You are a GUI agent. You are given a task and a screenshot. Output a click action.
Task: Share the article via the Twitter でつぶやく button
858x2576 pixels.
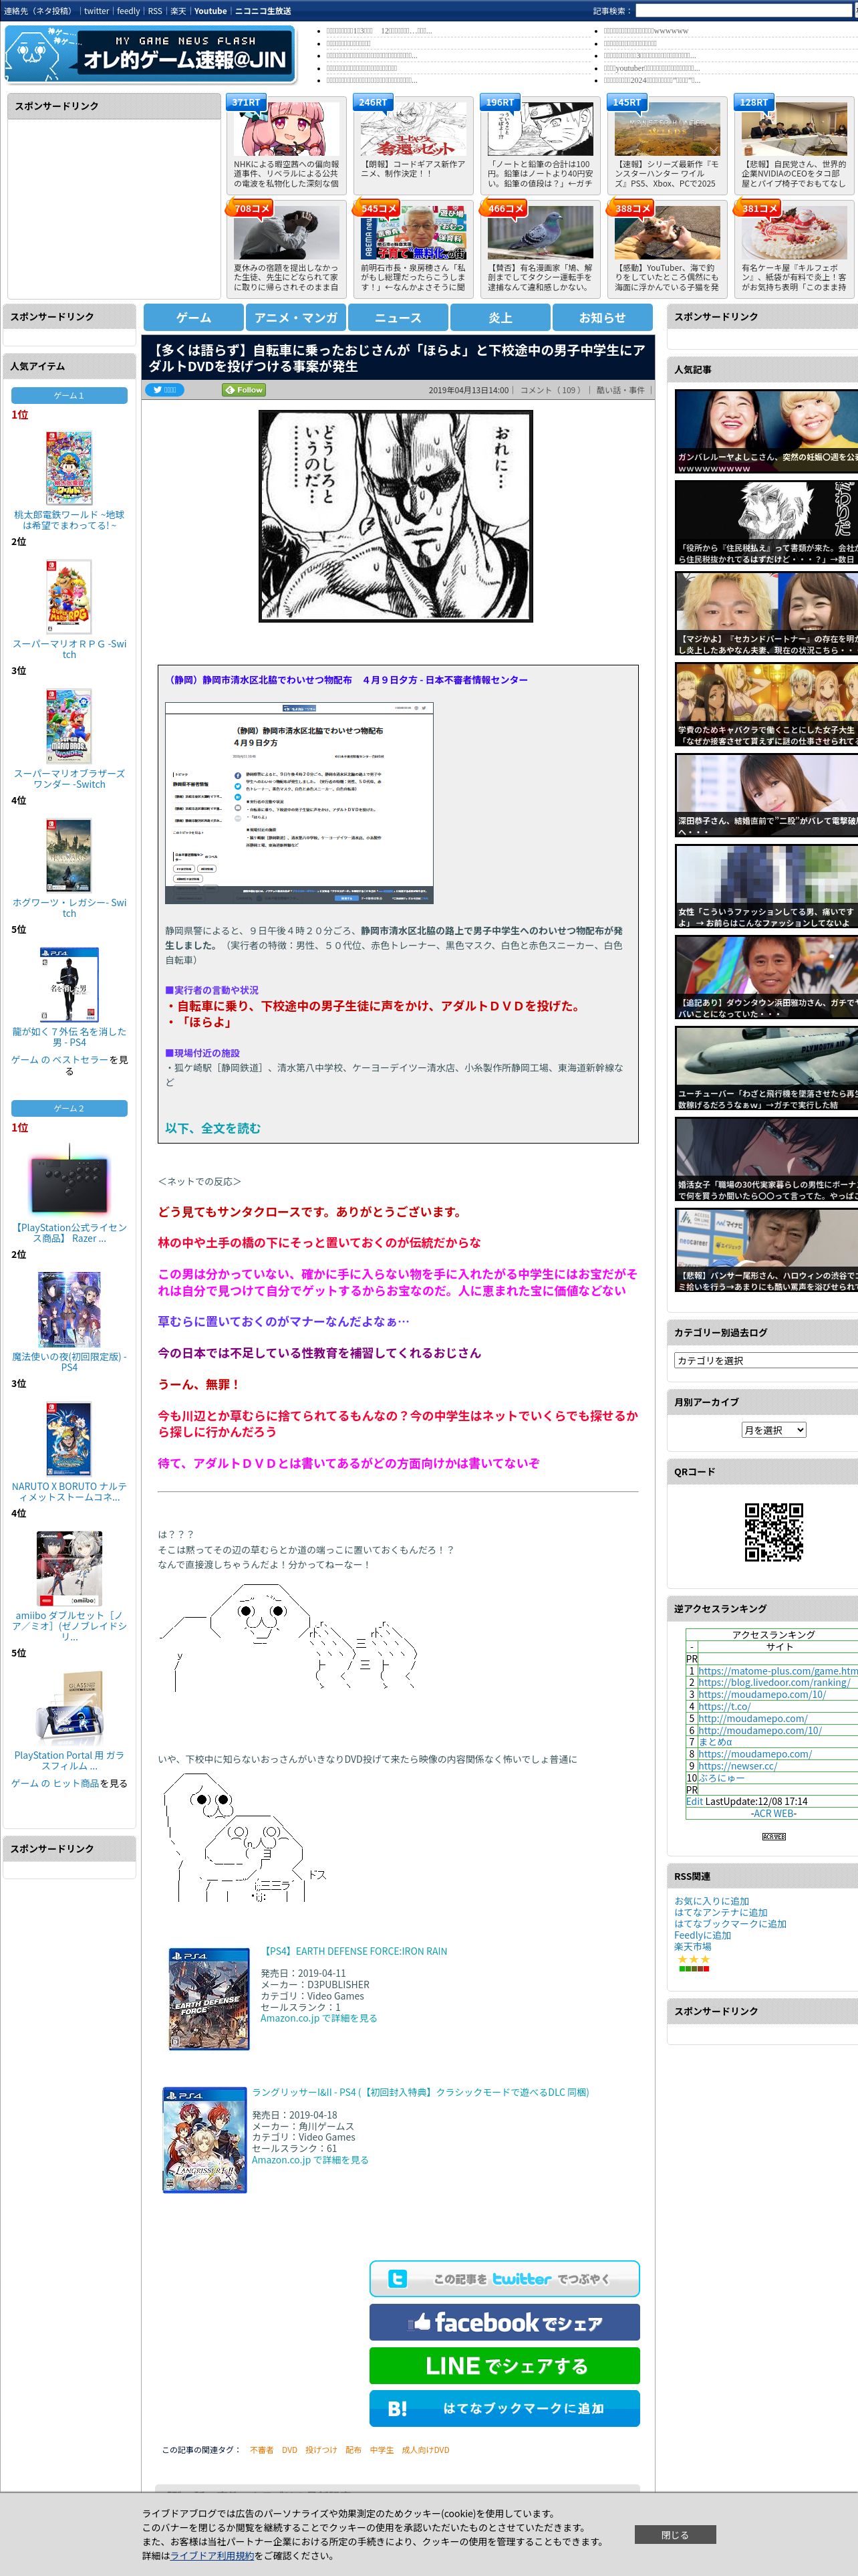[x=505, y=2278]
